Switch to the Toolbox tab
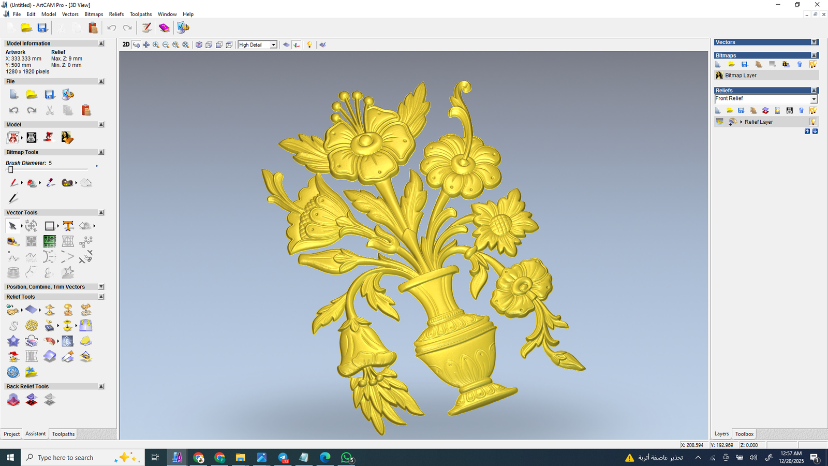 tap(744, 434)
